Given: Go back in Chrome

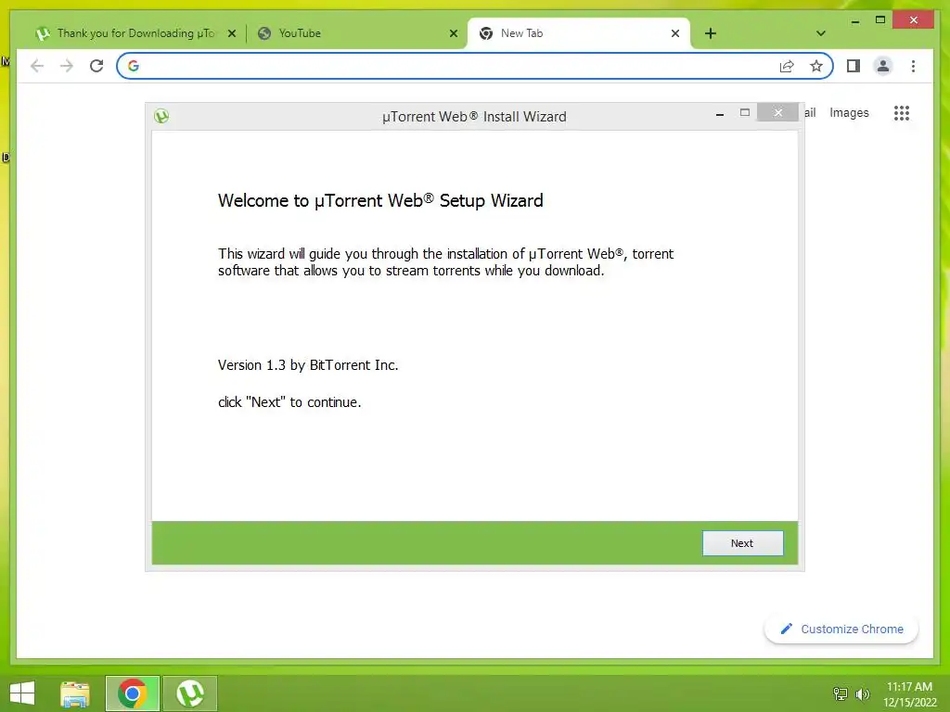Looking at the screenshot, I should click(37, 66).
